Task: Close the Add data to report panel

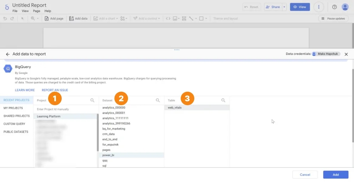Action: (346, 54)
